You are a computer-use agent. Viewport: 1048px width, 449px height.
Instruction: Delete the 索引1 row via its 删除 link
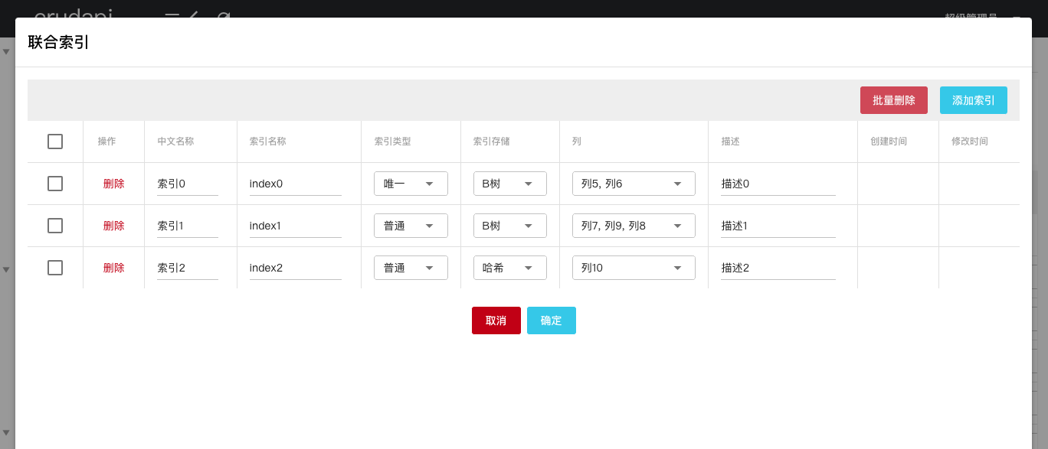113,226
